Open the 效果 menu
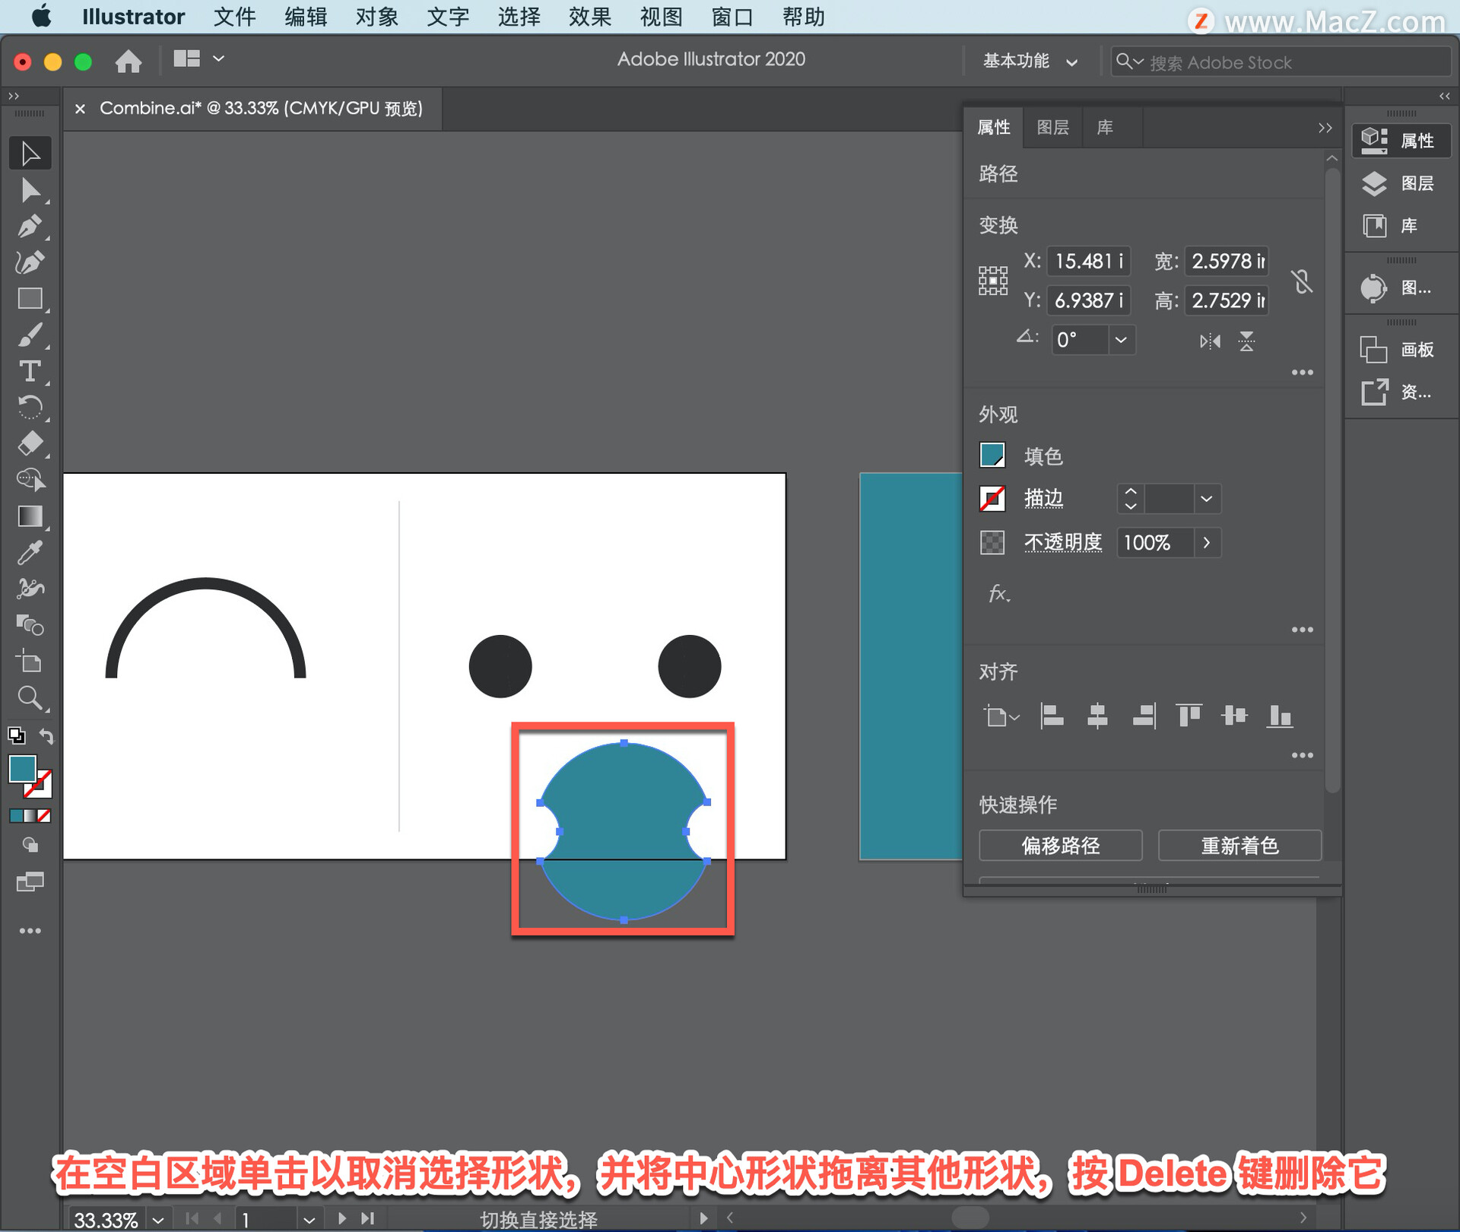Screen dimensions: 1460x1232 [589, 17]
